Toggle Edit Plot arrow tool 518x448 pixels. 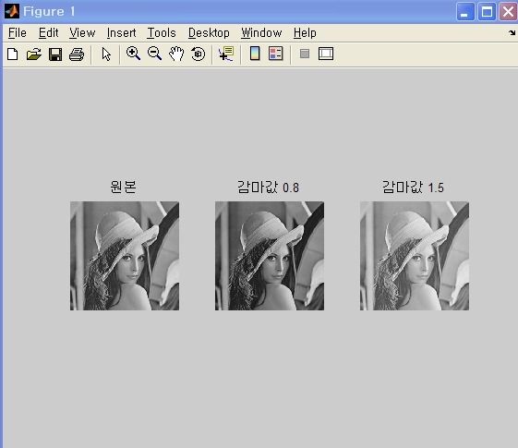point(106,54)
